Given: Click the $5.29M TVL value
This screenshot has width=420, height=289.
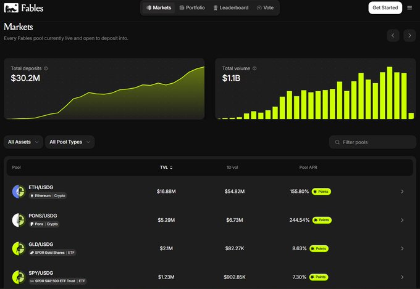Looking at the screenshot, I should pos(166,220).
